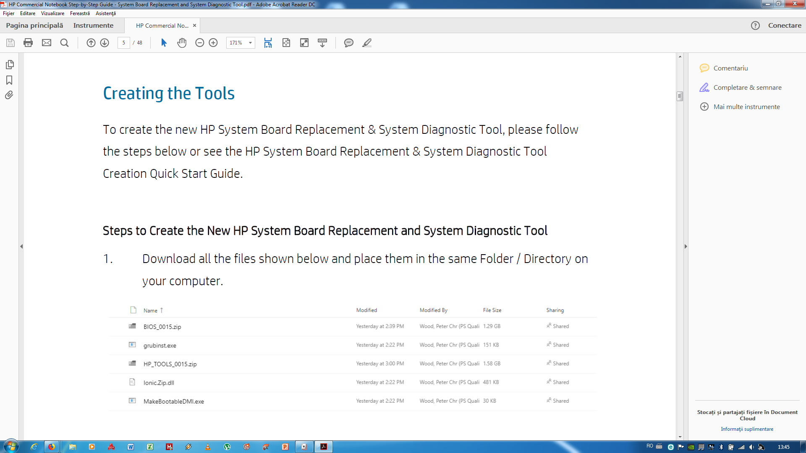Go to next page arrow
806x453 pixels.
pos(105,43)
